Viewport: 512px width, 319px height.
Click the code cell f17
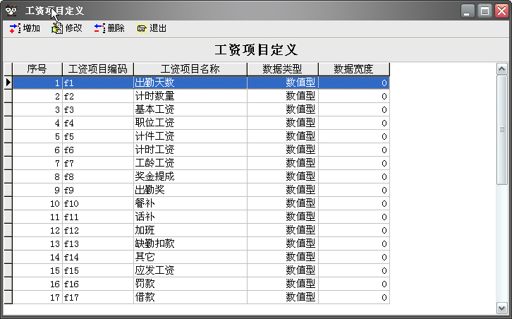point(98,297)
